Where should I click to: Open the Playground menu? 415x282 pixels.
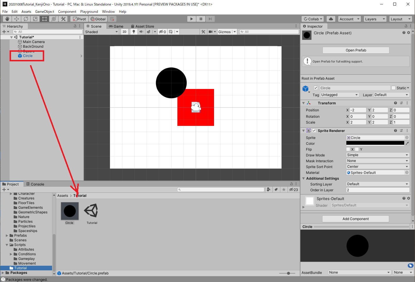point(89,12)
